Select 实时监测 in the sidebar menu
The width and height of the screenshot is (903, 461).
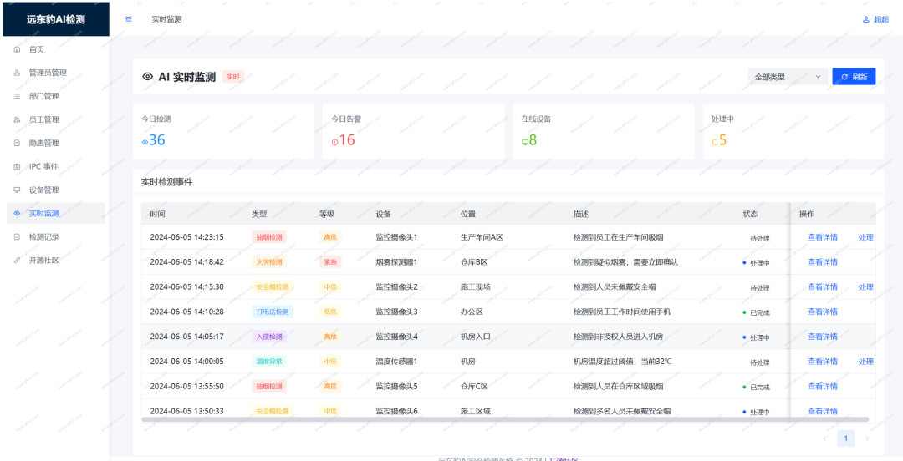click(x=55, y=213)
